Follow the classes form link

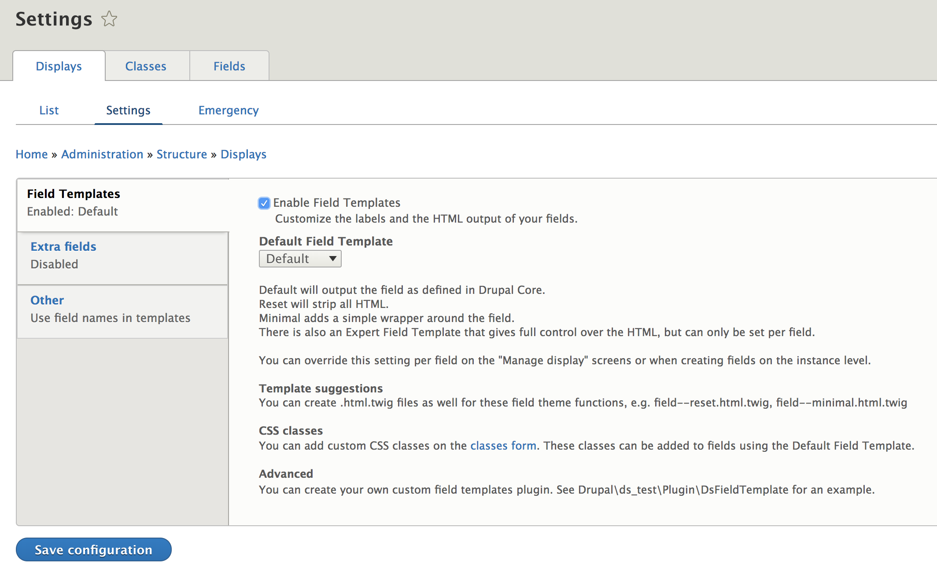[503, 446]
